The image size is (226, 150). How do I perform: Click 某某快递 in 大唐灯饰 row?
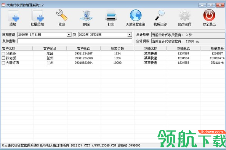coord(151,63)
